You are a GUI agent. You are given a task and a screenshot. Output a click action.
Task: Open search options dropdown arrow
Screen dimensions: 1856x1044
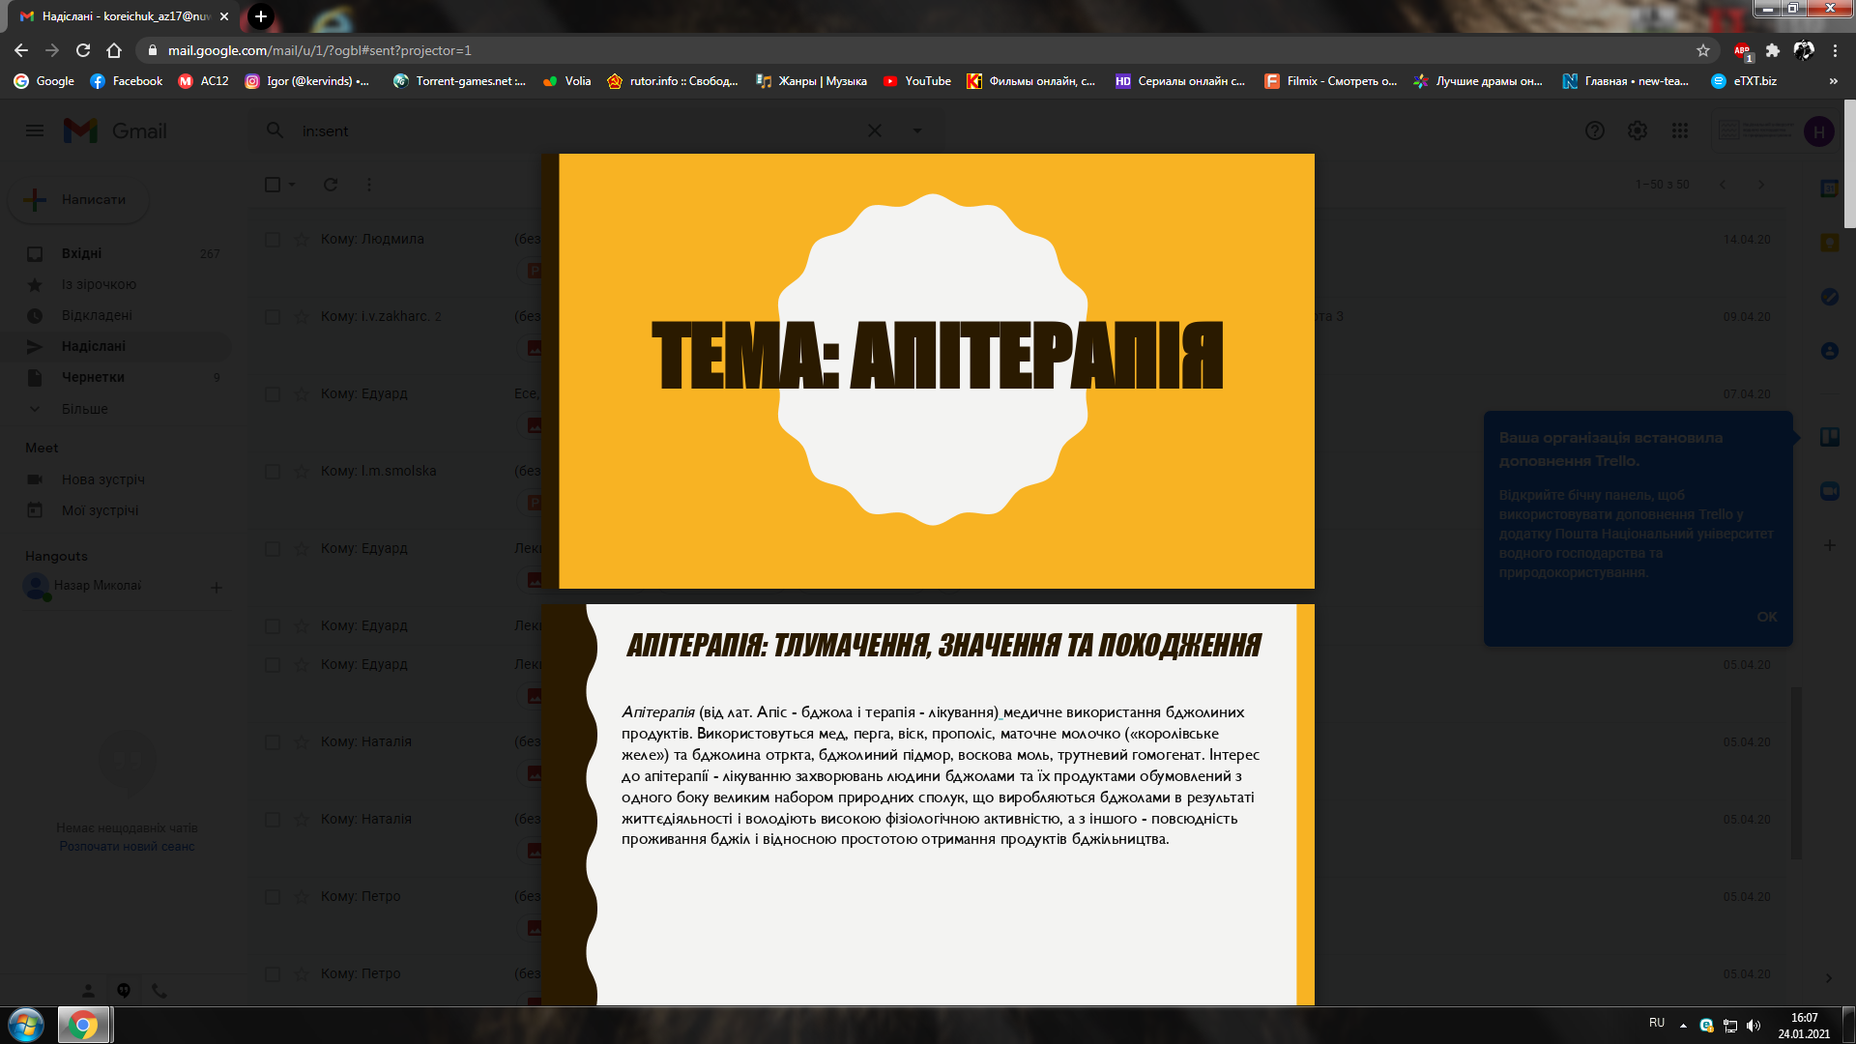[x=917, y=130]
